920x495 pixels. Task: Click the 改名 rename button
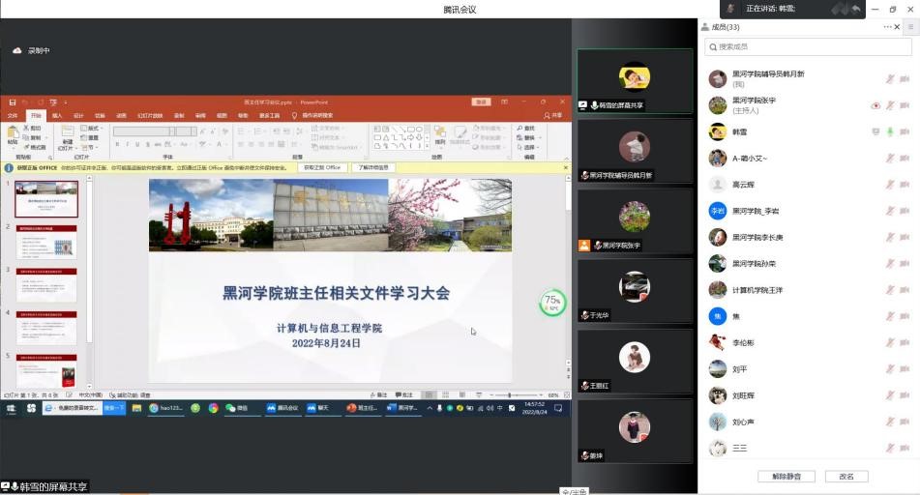pyautogui.click(x=846, y=476)
